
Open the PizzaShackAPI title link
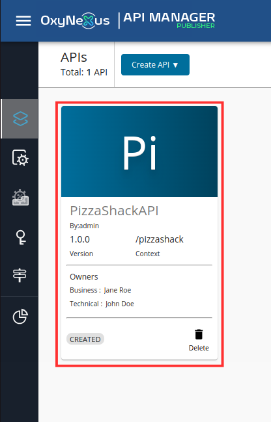(x=115, y=211)
